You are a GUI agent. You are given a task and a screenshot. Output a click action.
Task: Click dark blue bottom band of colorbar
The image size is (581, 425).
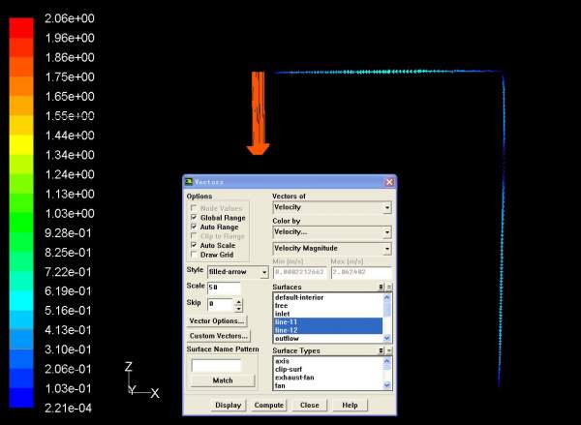pyautogui.click(x=21, y=398)
